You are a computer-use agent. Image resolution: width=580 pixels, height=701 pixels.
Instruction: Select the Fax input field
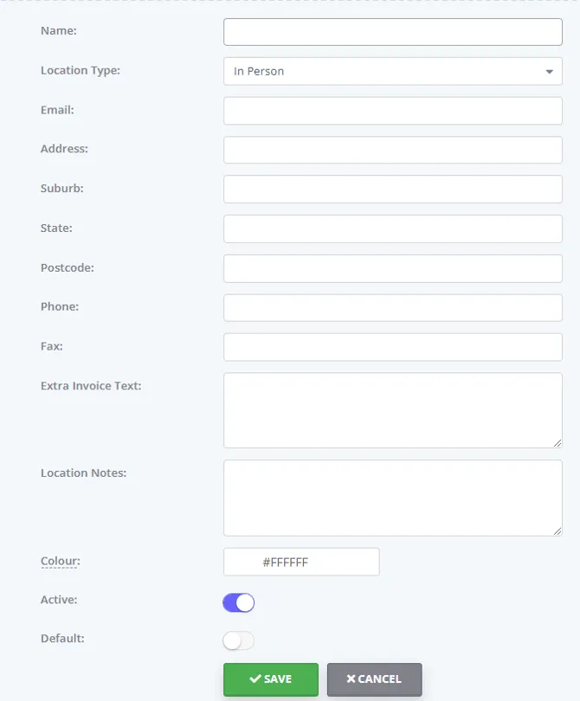393,347
